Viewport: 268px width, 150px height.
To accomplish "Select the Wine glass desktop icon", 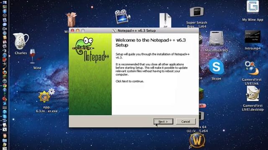I will click(33, 56).
